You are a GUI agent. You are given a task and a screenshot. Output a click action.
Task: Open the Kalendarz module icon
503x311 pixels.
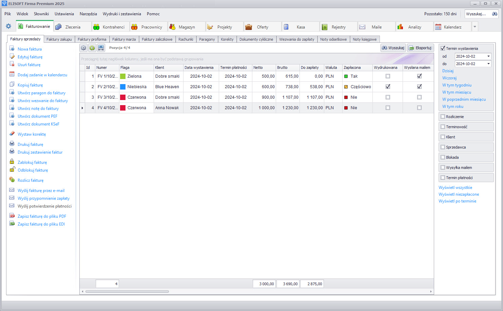coord(438,27)
